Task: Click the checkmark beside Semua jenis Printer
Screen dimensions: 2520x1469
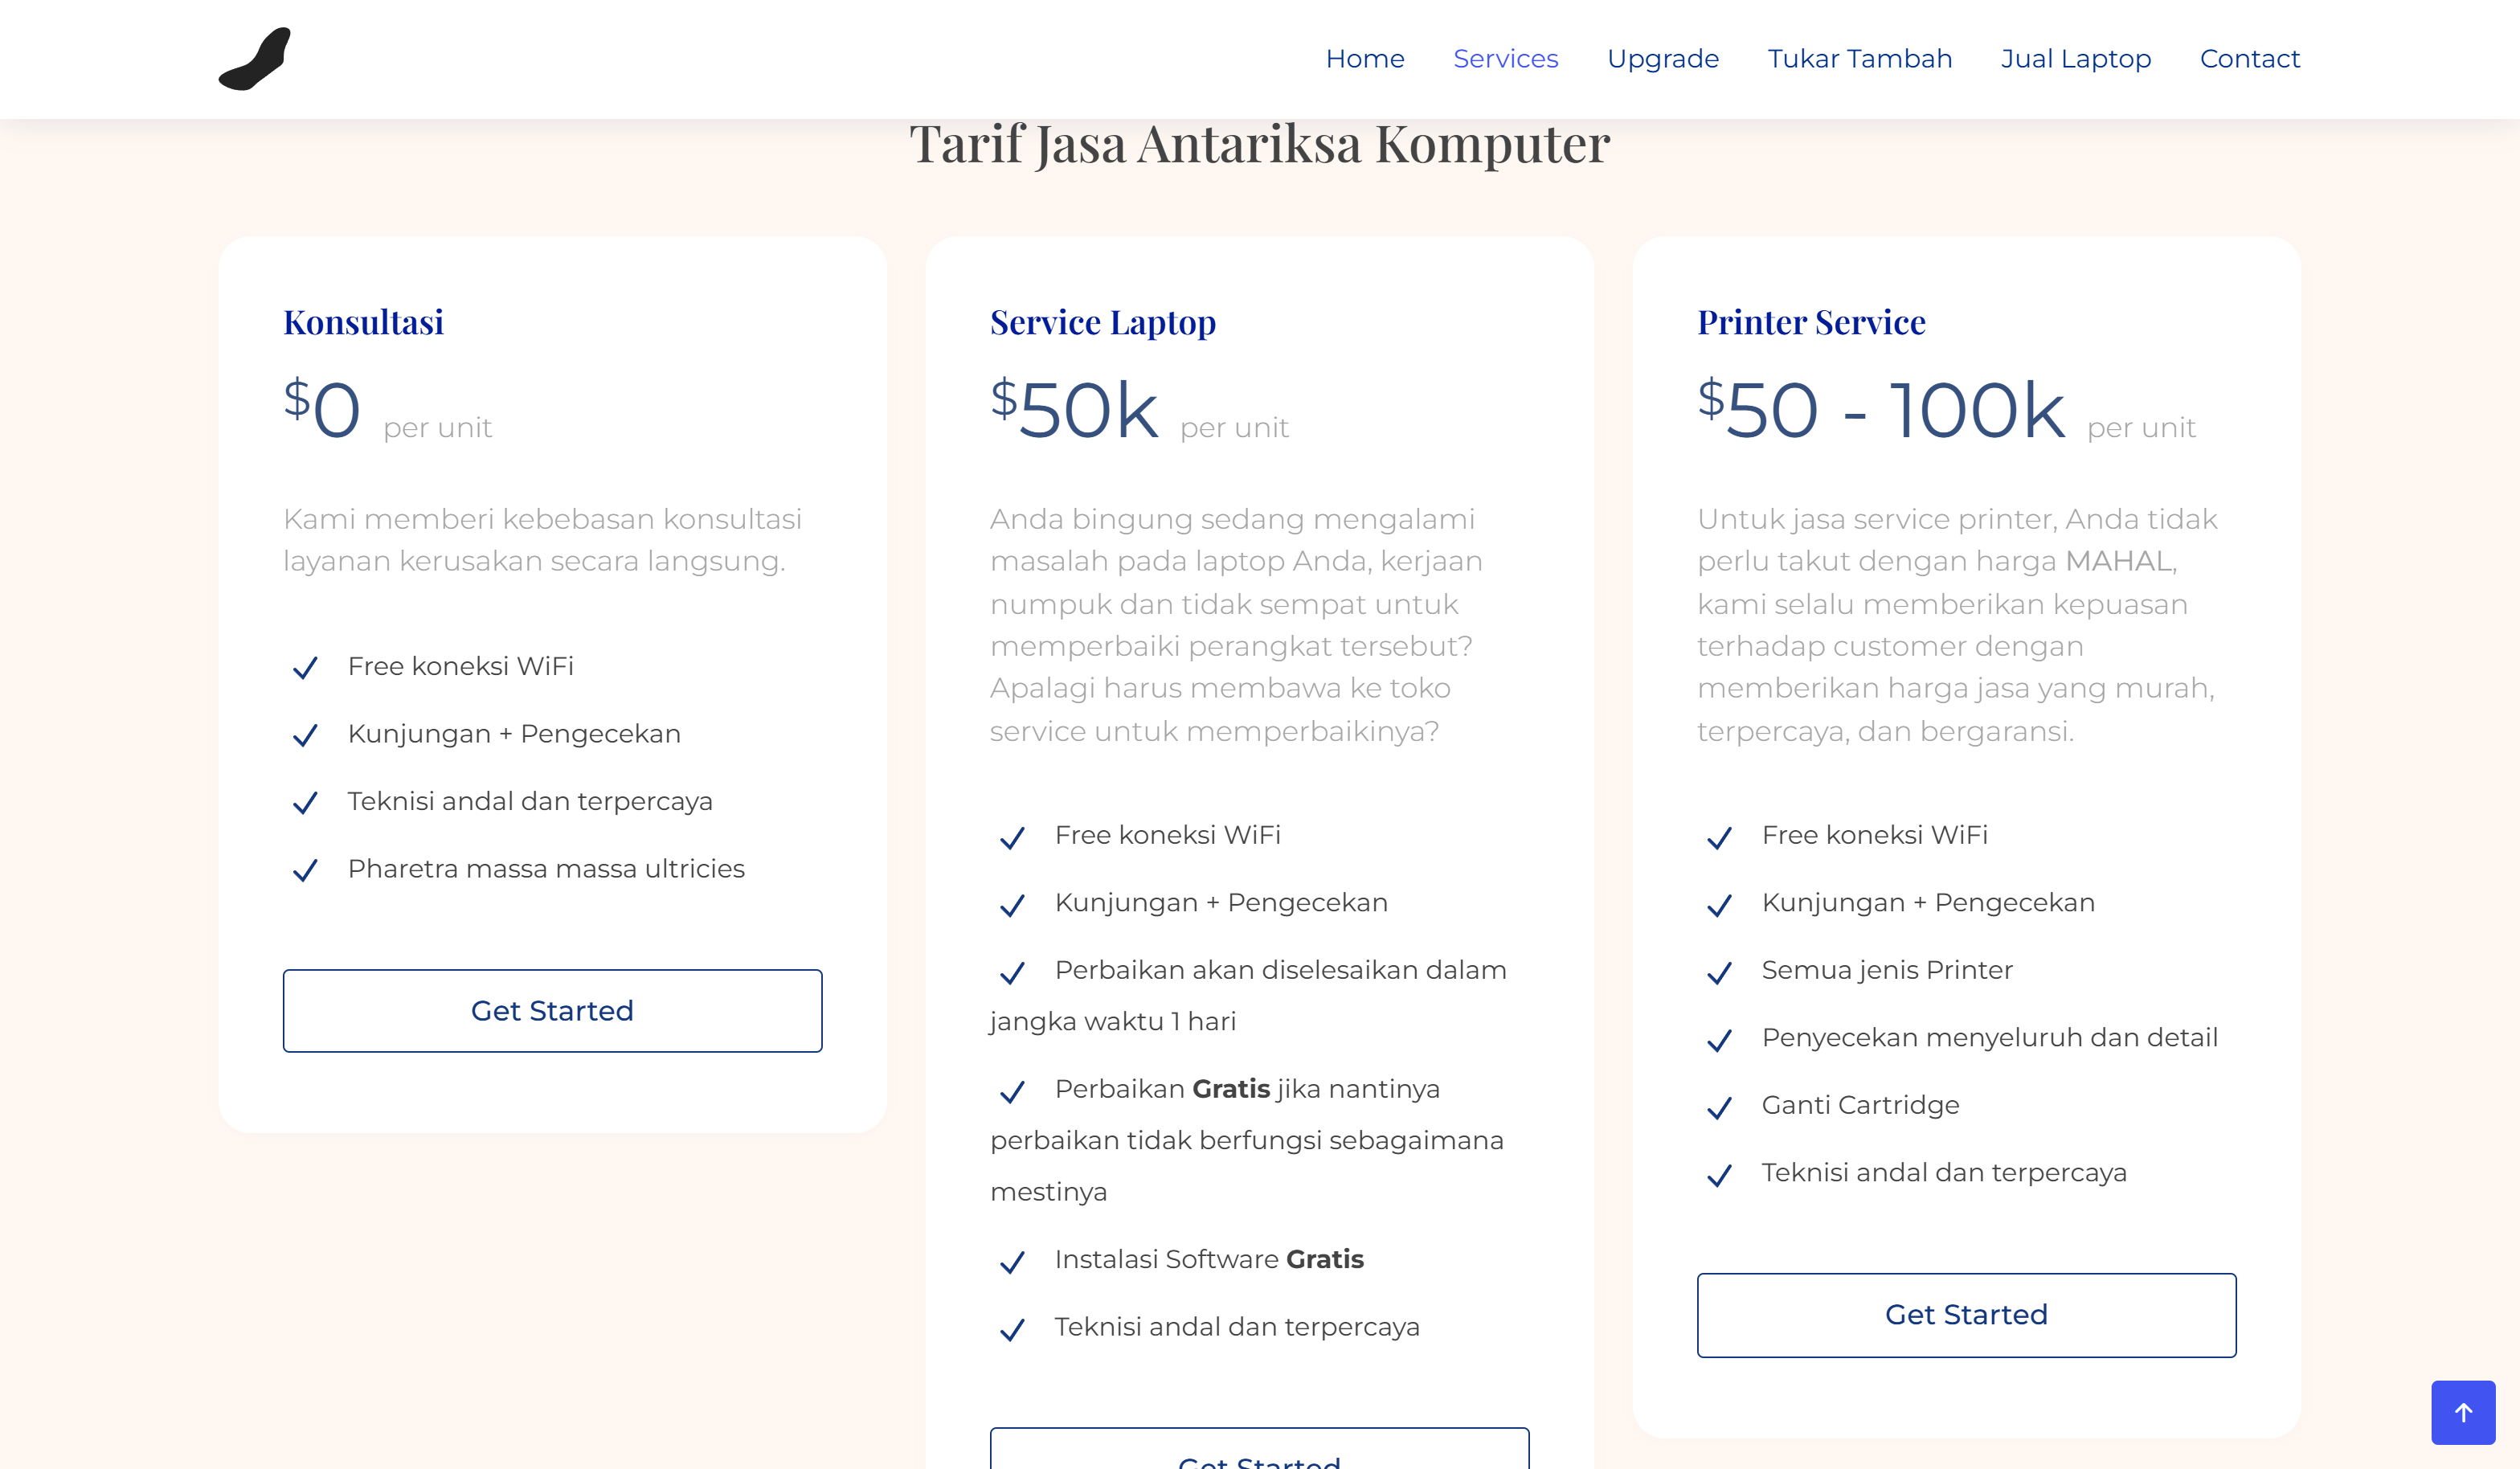Action: point(1719,972)
